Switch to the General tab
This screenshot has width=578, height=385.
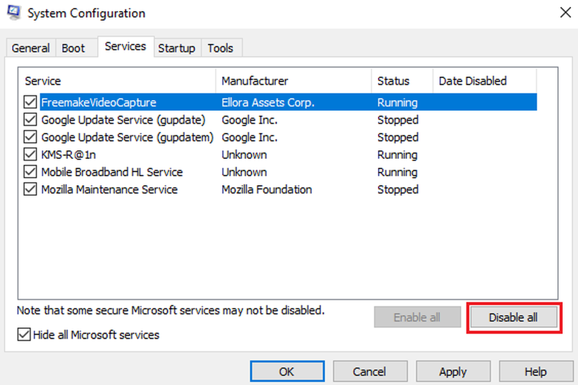[x=31, y=49]
